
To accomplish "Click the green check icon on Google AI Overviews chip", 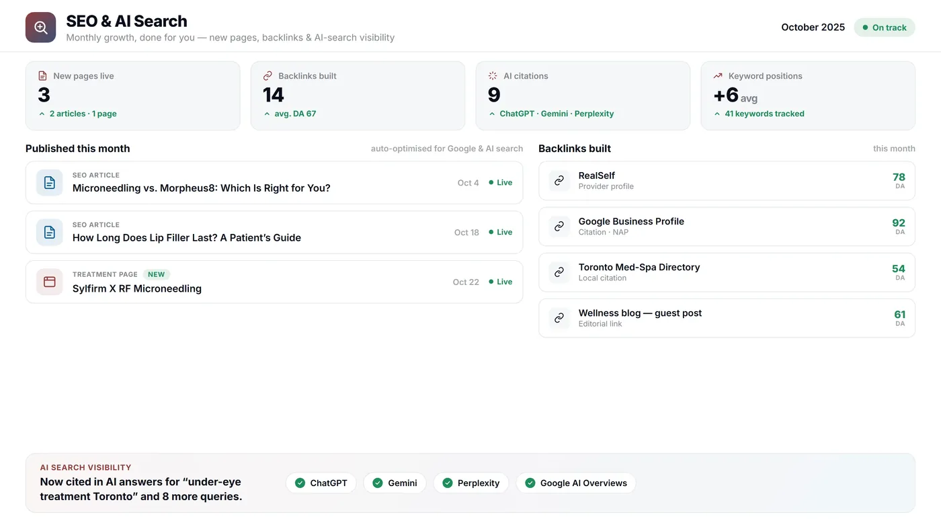I will coord(530,483).
